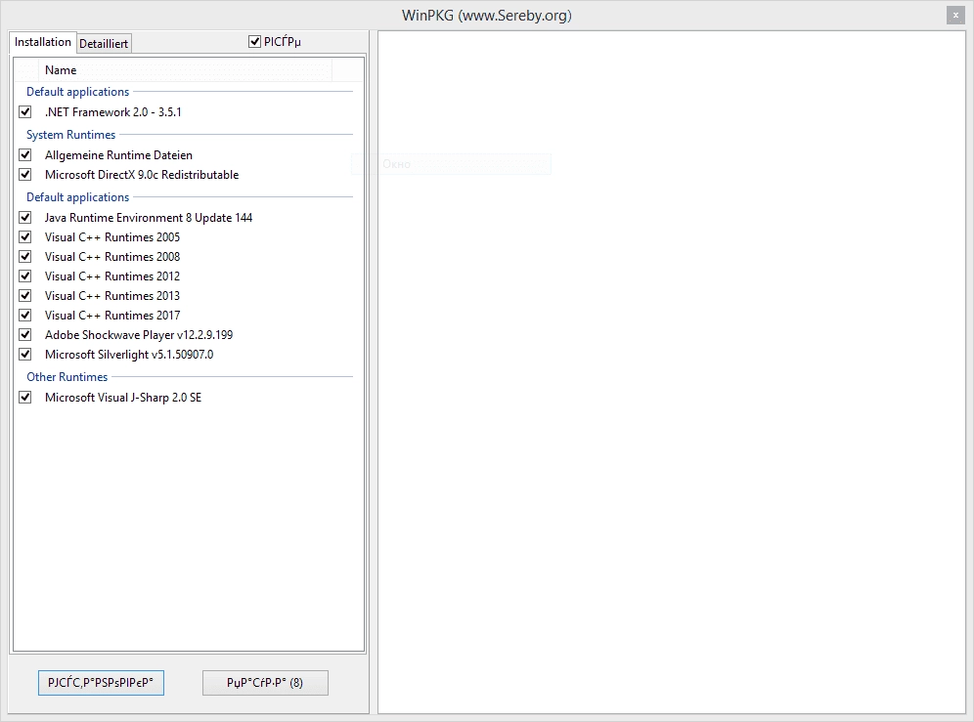Collapse the Other Runtimes group header
This screenshot has height=722, width=974.
(67, 377)
